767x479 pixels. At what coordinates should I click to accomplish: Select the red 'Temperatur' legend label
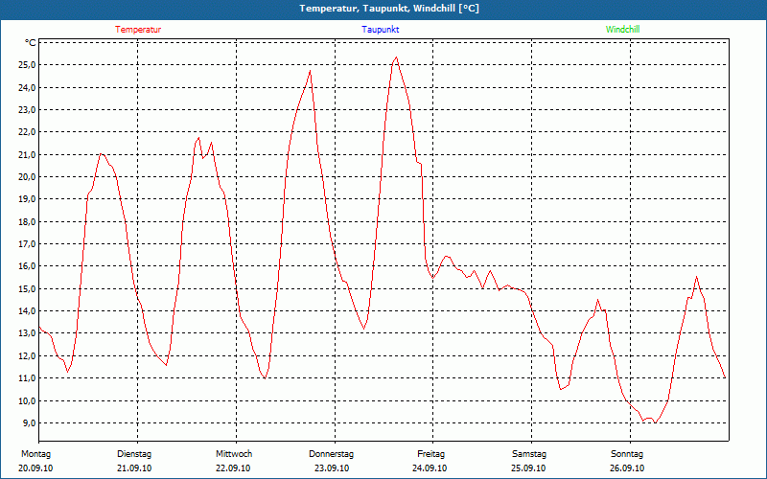click(x=138, y=30)
